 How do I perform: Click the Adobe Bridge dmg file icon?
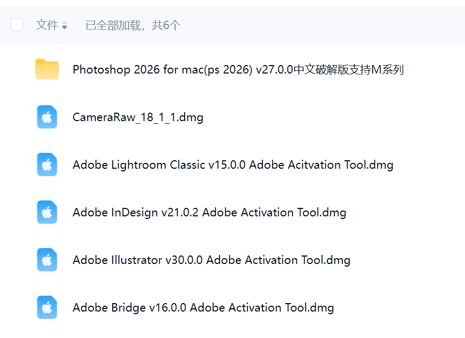pyautogui.click(x=47, y=308)
